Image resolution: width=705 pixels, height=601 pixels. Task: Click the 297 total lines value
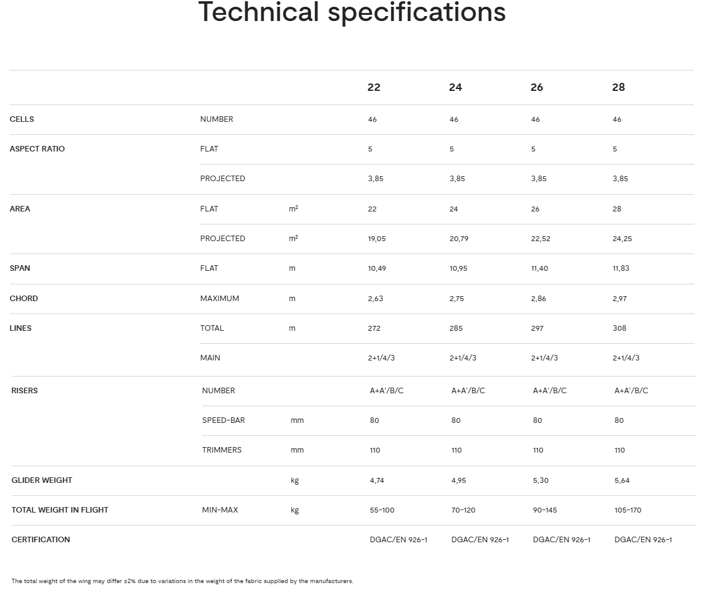tap(538, 328)
